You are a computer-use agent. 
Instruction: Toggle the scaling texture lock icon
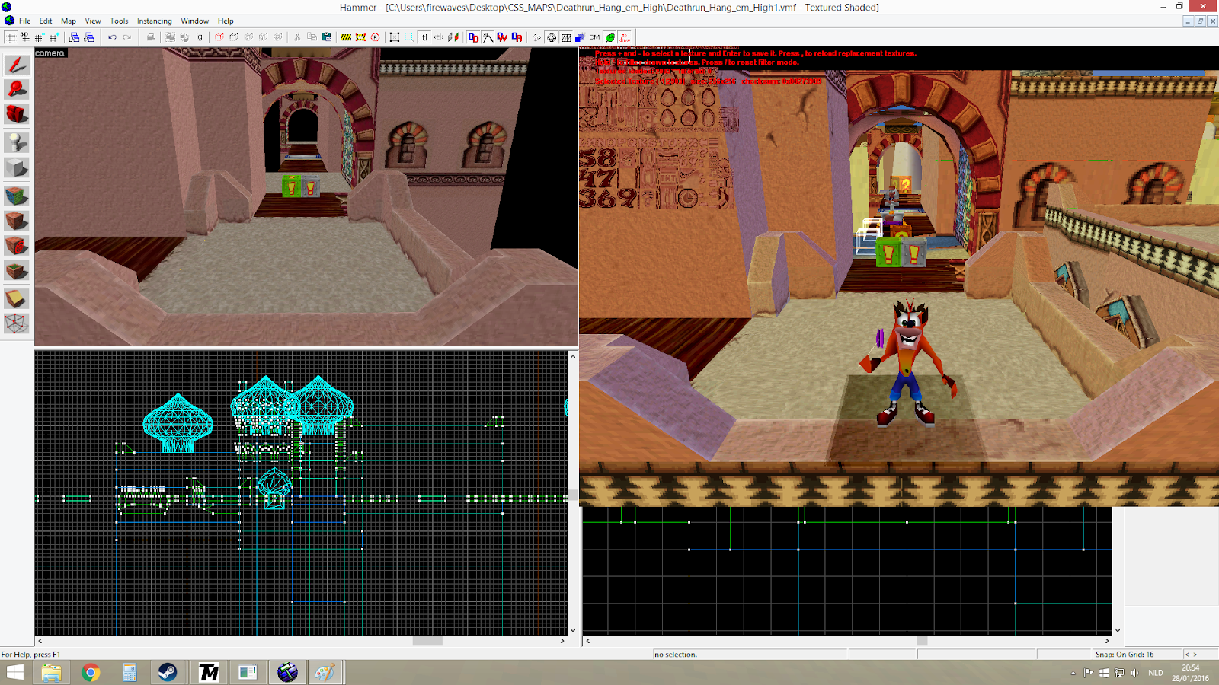(x=439, y=37)
